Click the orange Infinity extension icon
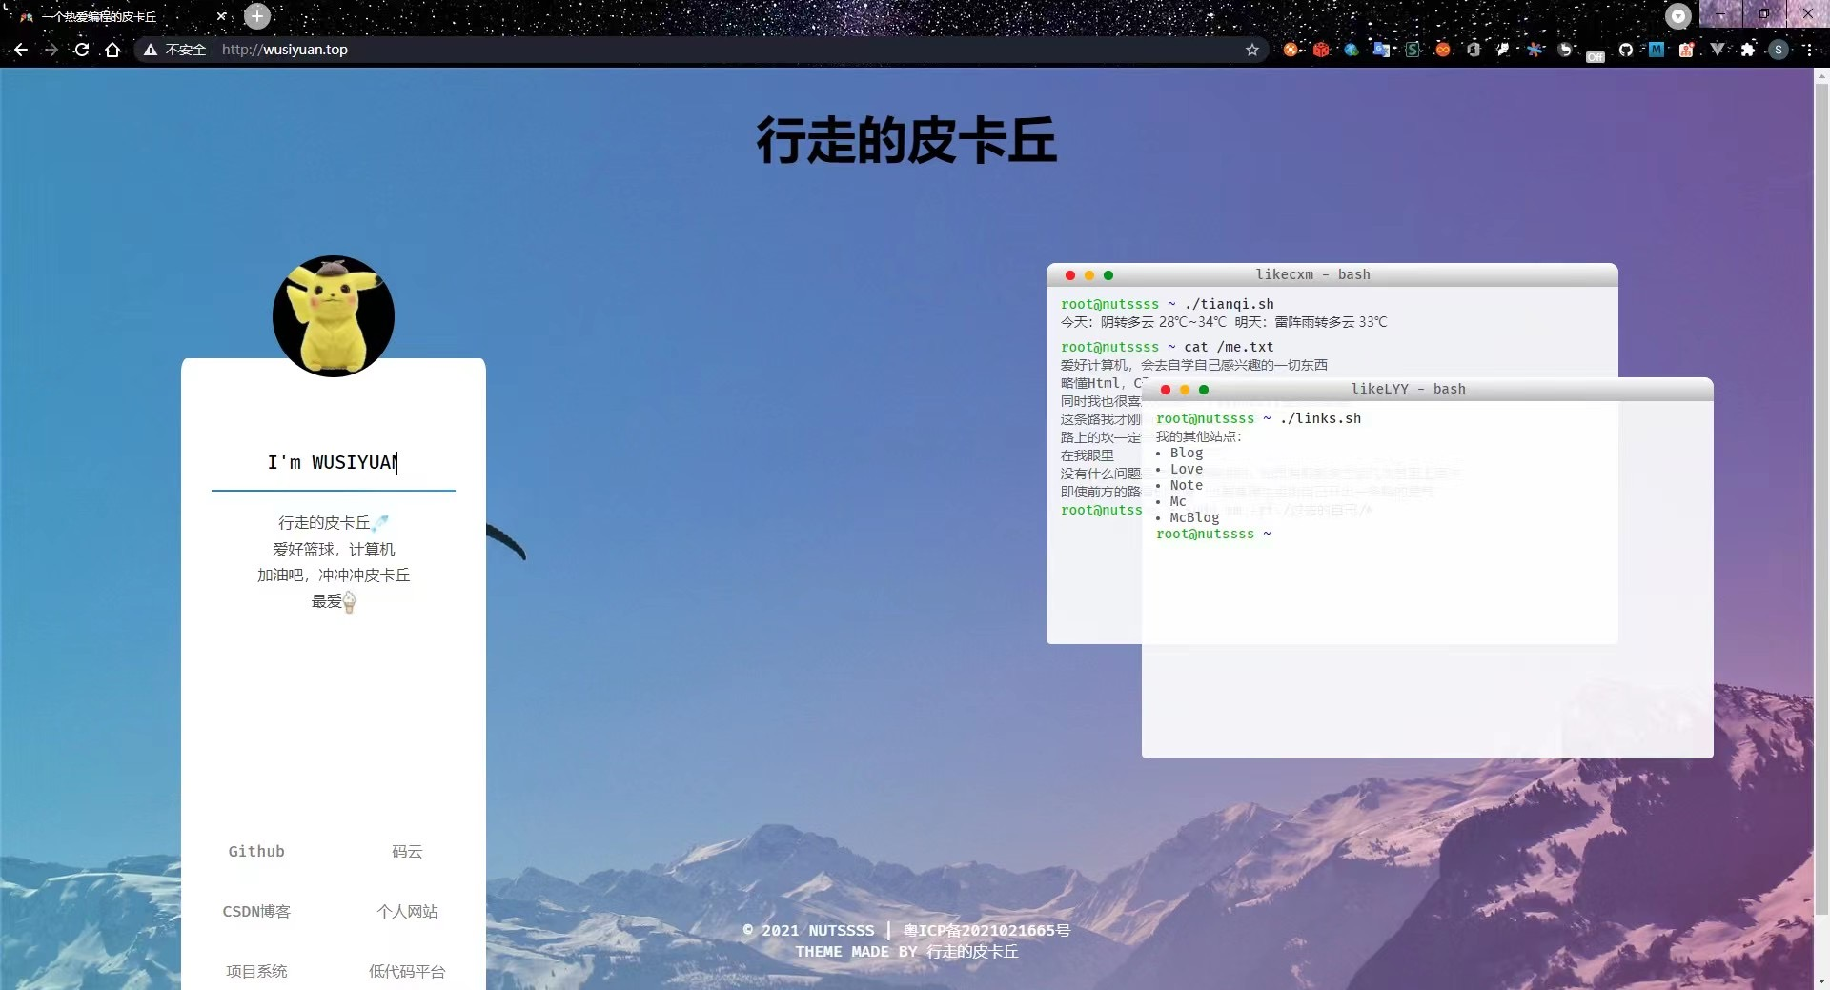This screenshot has width=1830, height=990. pos(1444,50)
